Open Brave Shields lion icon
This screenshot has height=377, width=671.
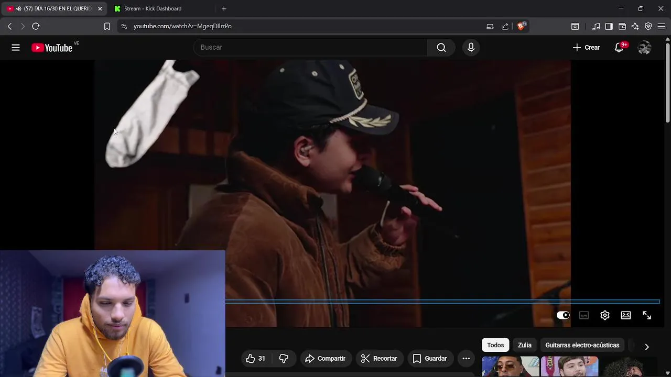(x=521, y=26)
